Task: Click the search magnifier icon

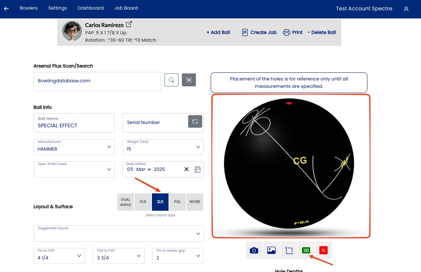Action: (171, 80)
